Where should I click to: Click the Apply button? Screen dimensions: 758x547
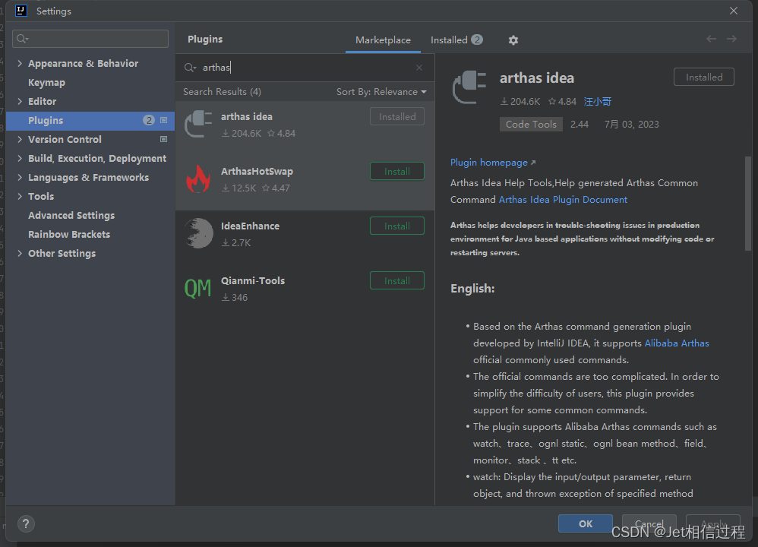coord(712,523)
